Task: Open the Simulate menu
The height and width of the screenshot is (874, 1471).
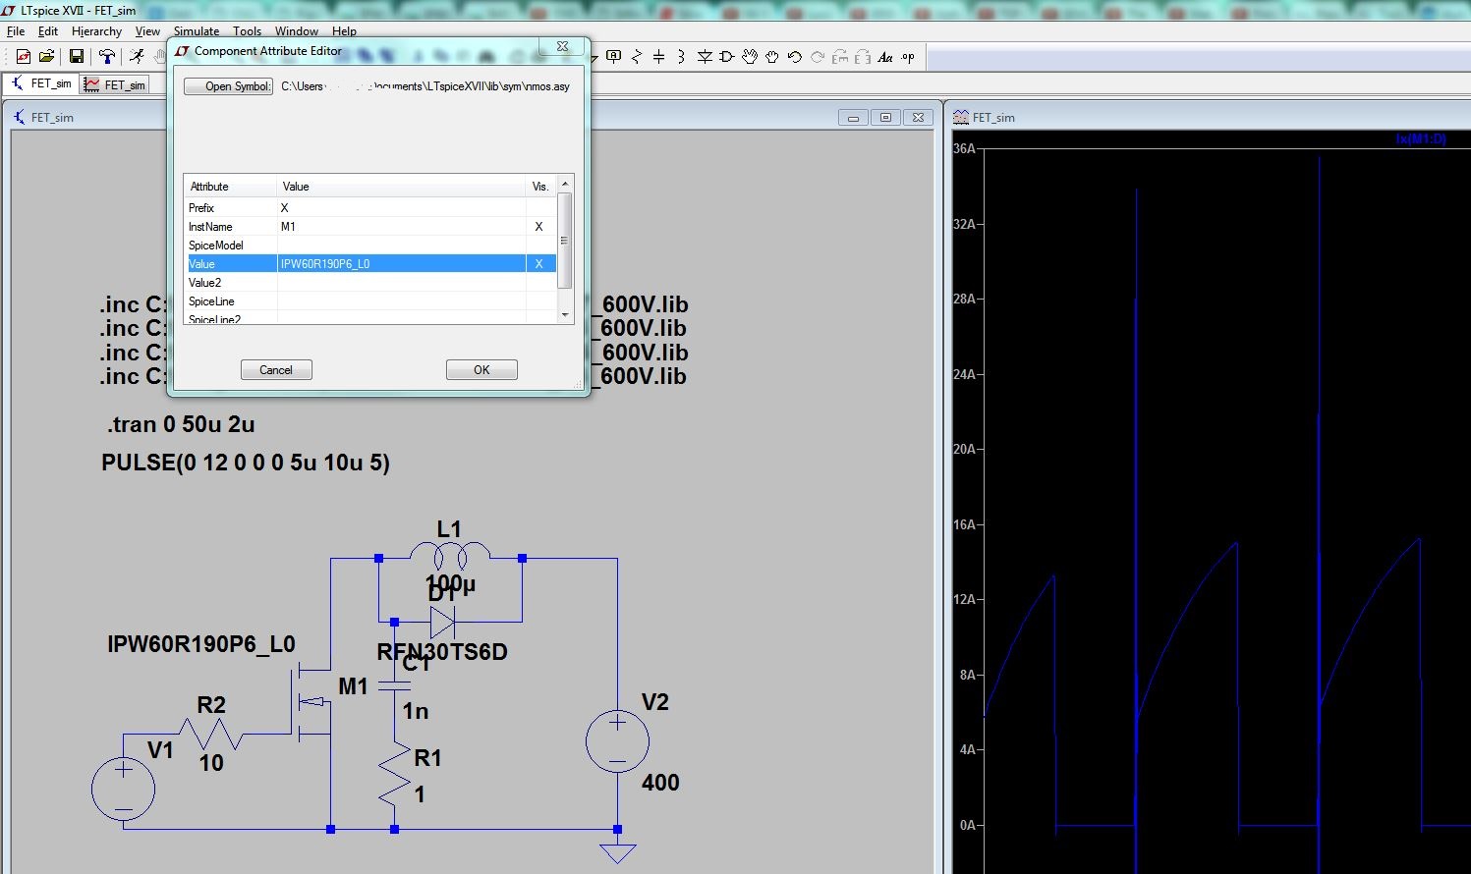Action: pyautogui.click(x=197, y=31)
